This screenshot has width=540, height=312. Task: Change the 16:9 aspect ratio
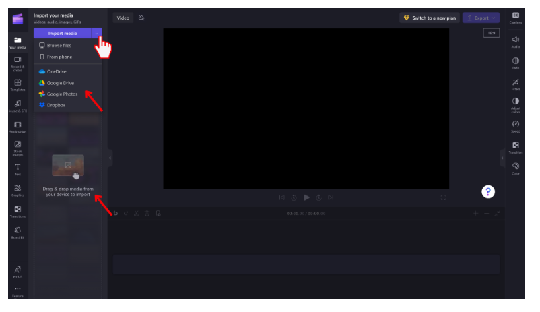(491, 33)
